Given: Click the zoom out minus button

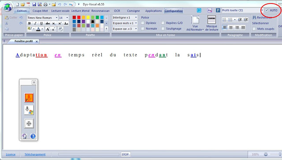Looking at the screenshot, I should tap(266, 154).
